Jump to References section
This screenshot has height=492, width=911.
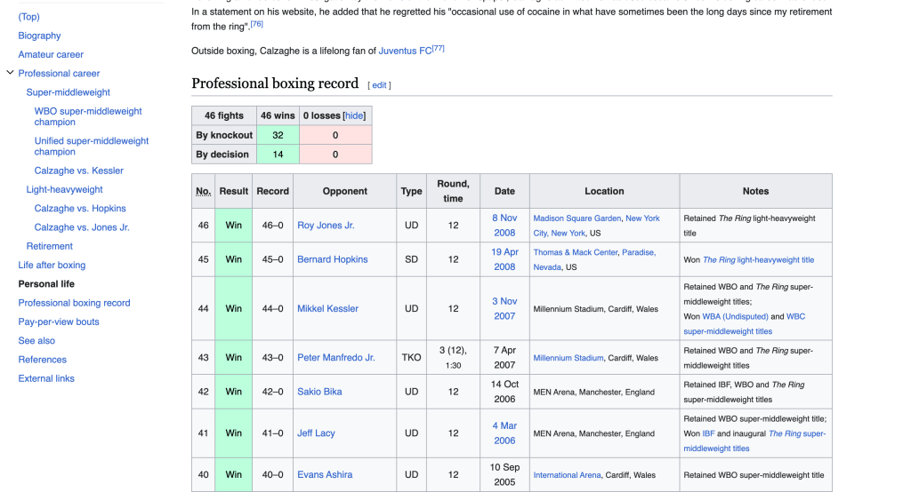43,360
